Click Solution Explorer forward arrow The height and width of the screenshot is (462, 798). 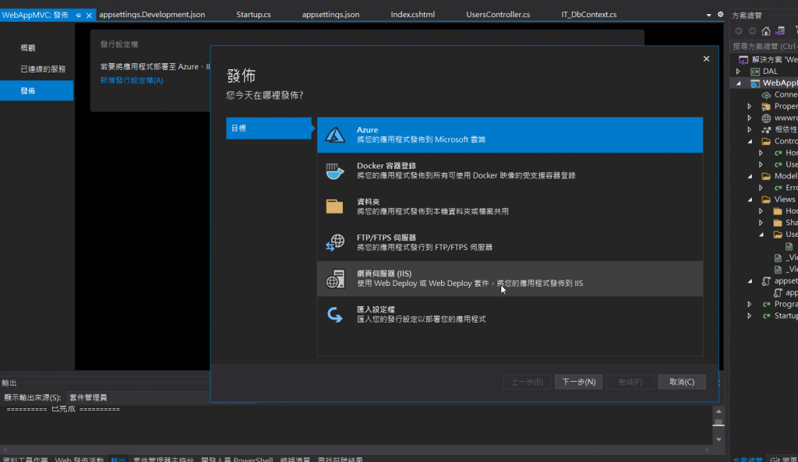coord(752,31)
